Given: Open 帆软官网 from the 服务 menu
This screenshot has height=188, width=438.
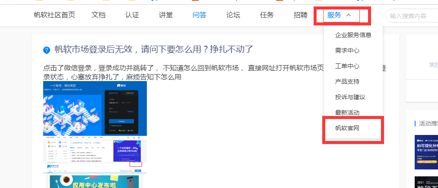Looking at the screenshot, I should pyautogui.click(x=347, y=128).
